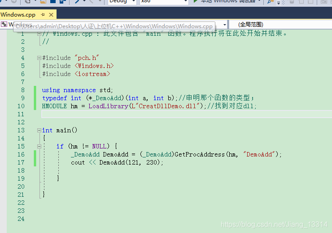Click the "DemoAdd" string on line 16
The height and width of the screenshot is (233, 332).
point(259,154)
